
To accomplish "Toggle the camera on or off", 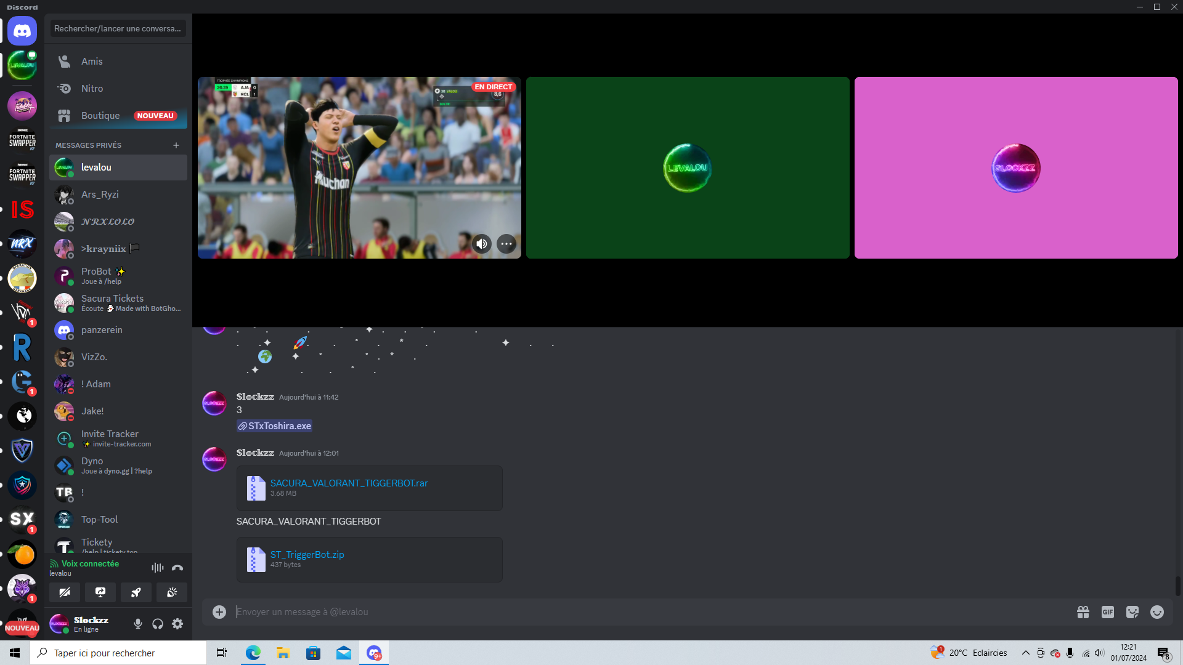I will 65,592.
